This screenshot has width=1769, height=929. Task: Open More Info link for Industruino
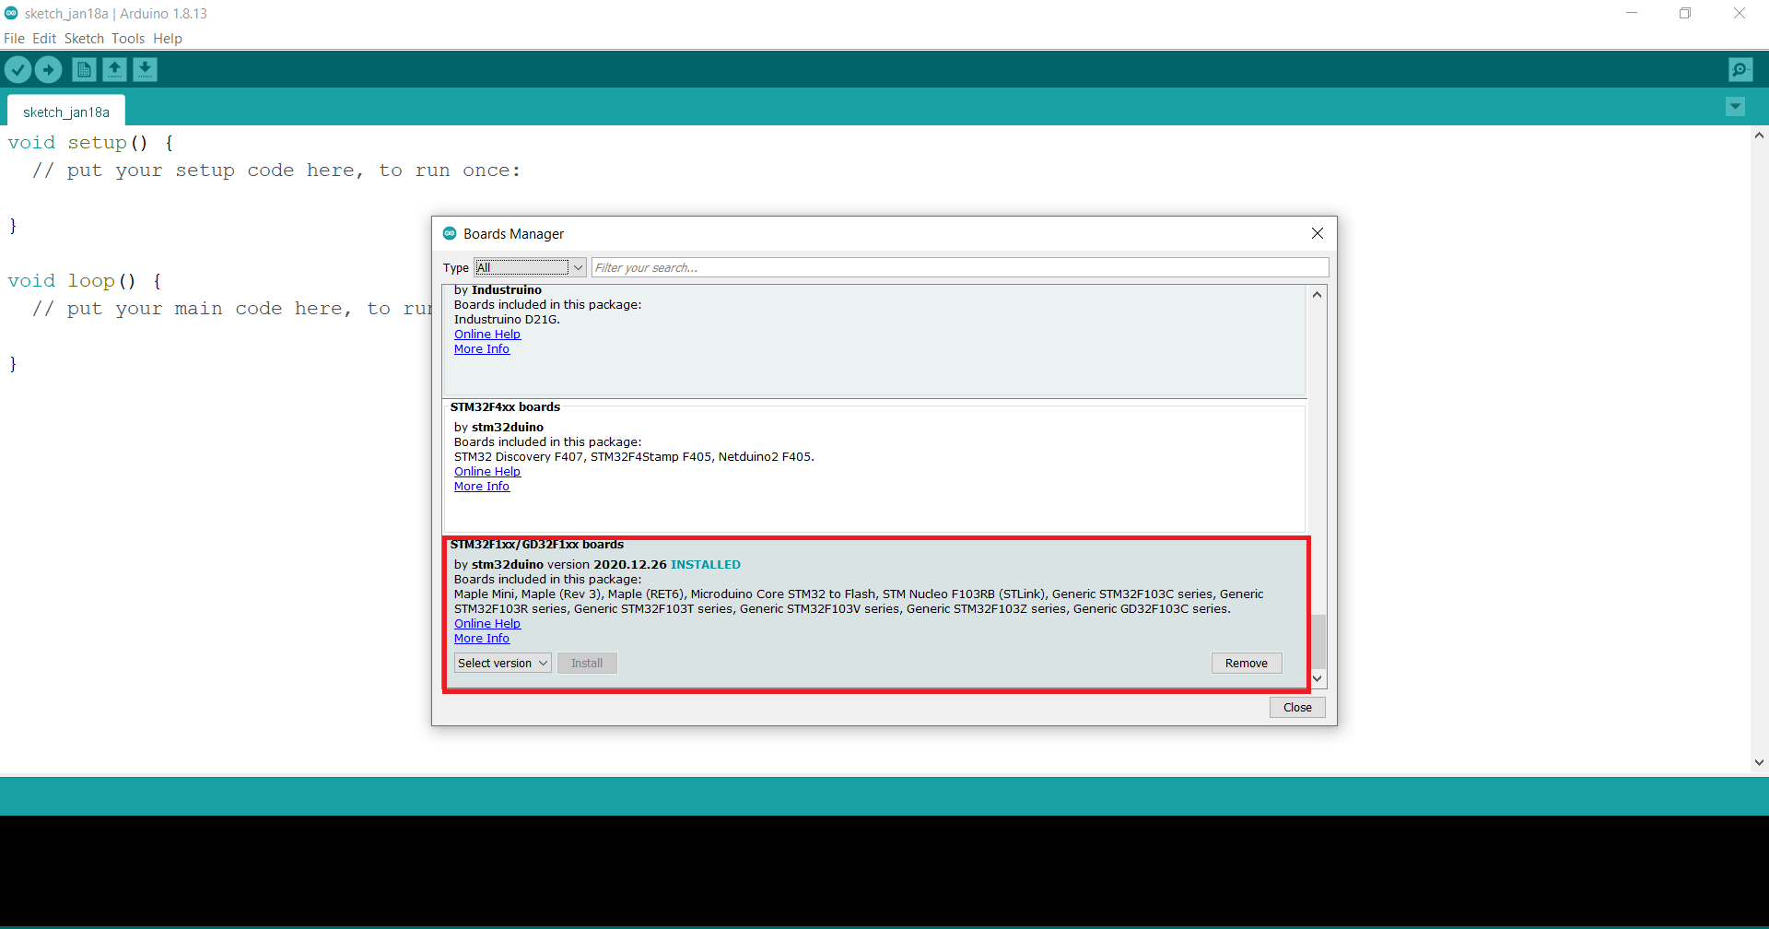[x=482, y=349]
